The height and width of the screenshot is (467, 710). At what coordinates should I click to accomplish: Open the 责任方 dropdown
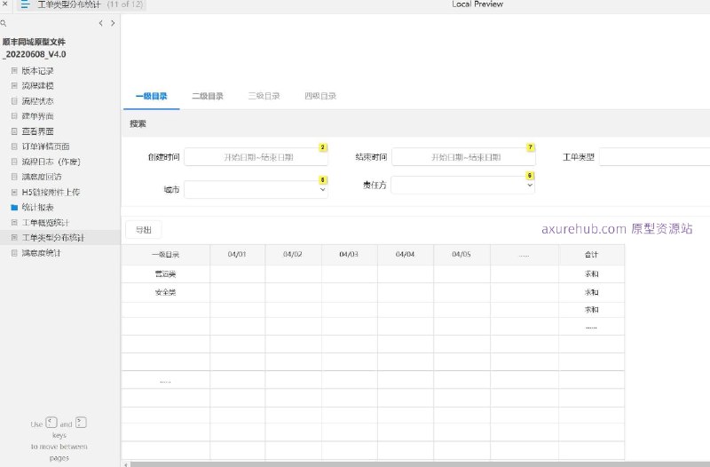click(x=462, y=185)
